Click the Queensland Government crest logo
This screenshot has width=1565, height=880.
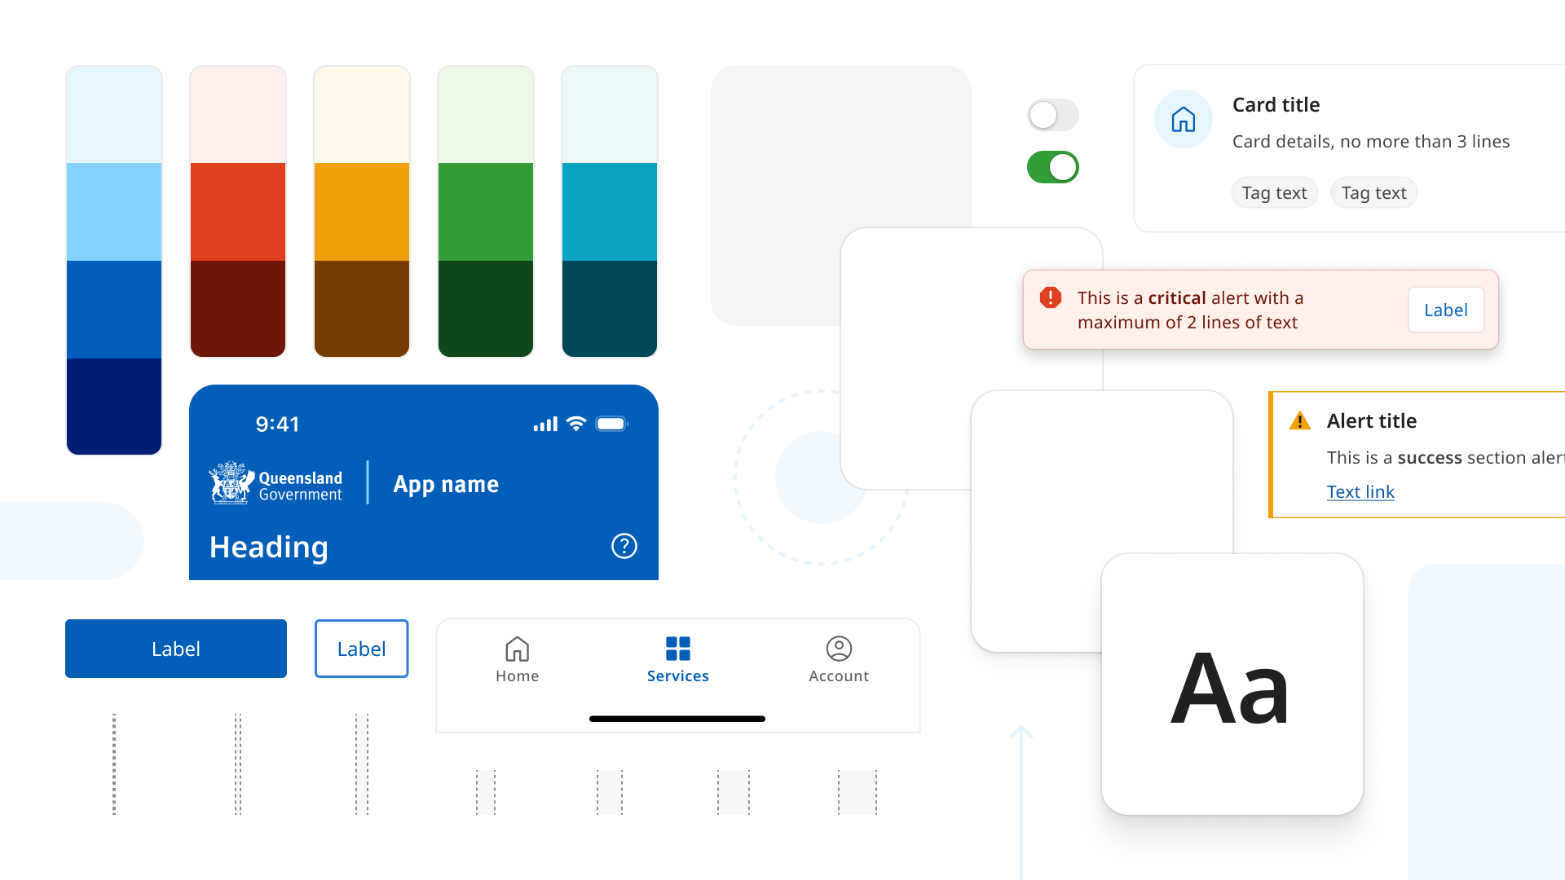[231, 483]
